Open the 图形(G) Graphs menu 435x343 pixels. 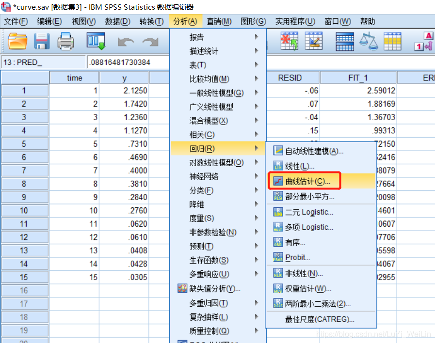[253, 21]
